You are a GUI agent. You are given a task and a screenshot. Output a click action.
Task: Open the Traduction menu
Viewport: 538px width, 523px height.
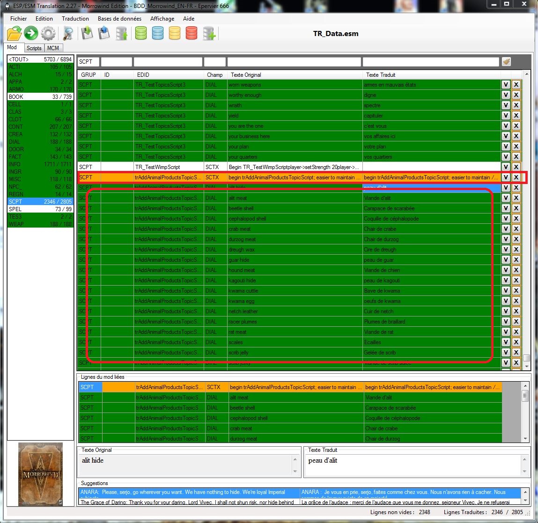click(x=75, y=19)
